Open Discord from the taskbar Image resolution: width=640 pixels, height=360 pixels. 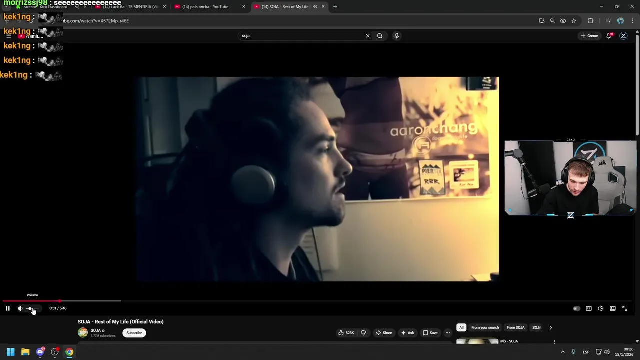point(40,352)
